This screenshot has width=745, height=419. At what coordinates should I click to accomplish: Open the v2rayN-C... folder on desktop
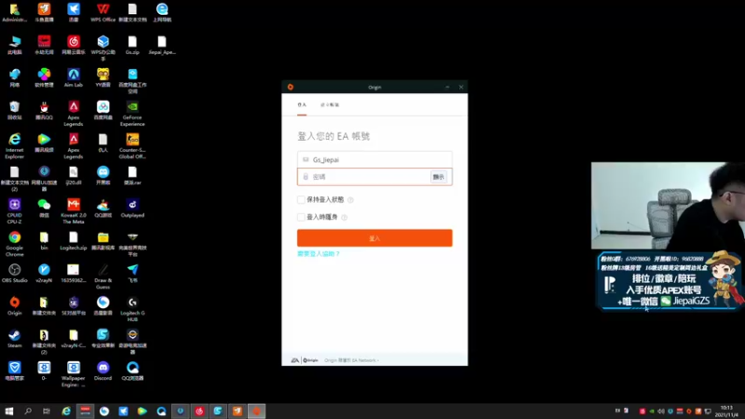coord(74,339)
